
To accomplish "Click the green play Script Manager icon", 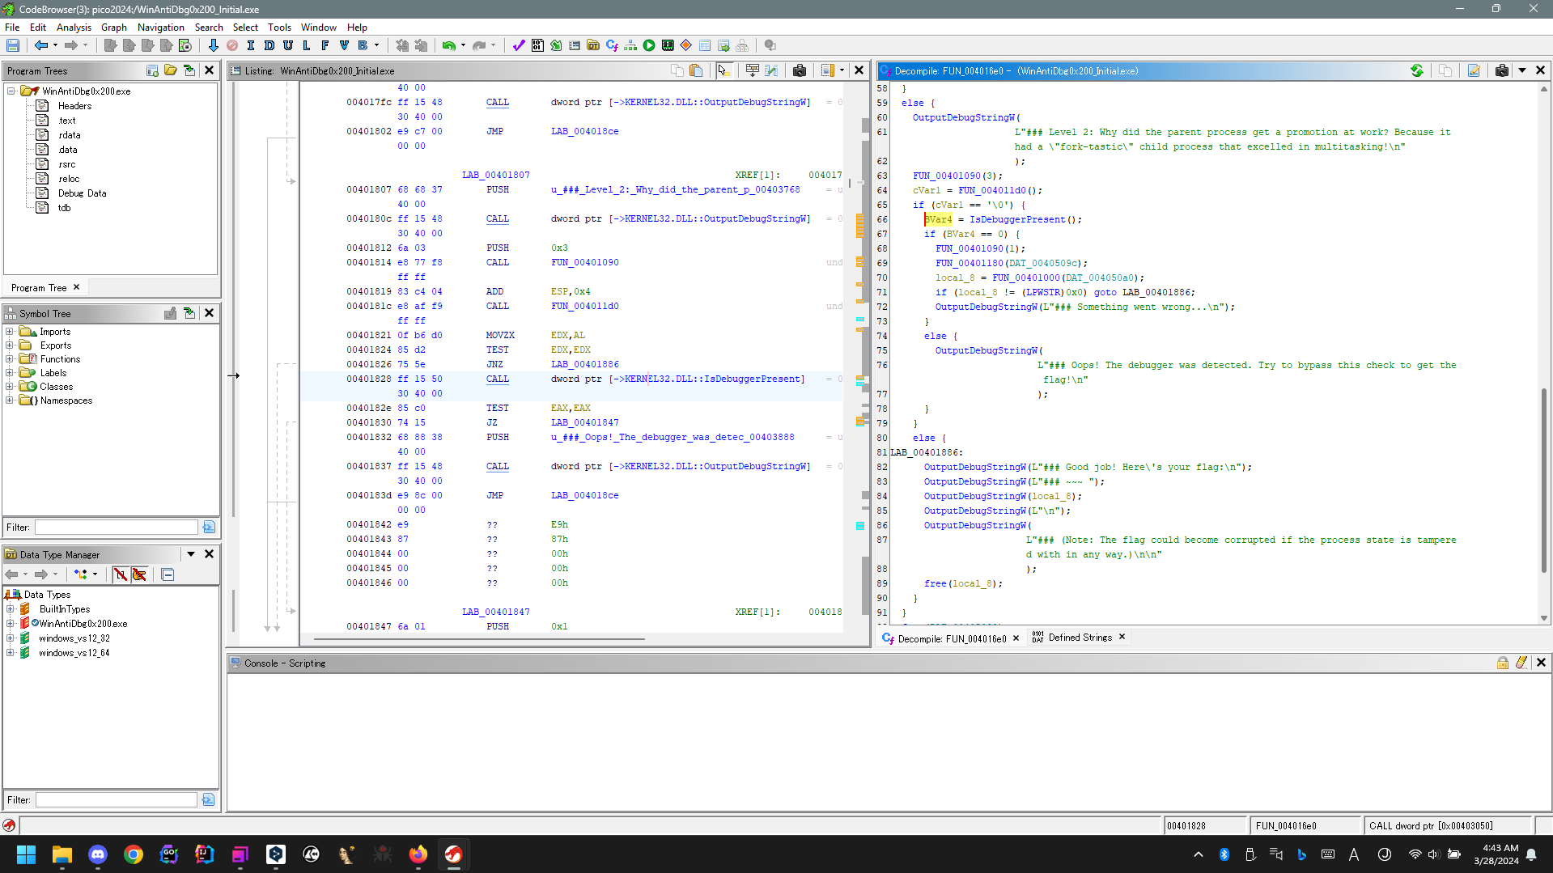I will coord(649,45).
